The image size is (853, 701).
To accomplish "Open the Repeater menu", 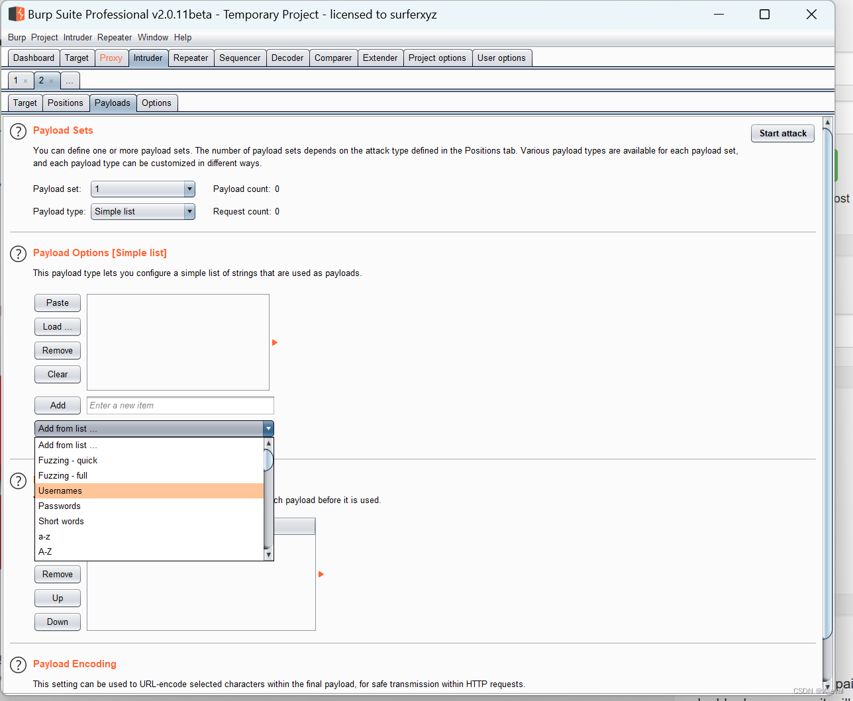I will coord(115,37).
